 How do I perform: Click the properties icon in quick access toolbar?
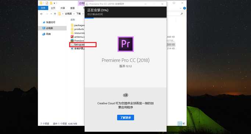click(x=47, y=3)
